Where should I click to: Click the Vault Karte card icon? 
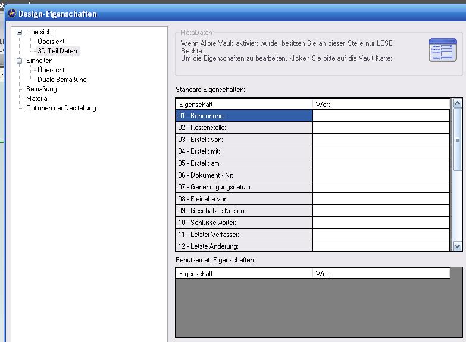point(443,50)
